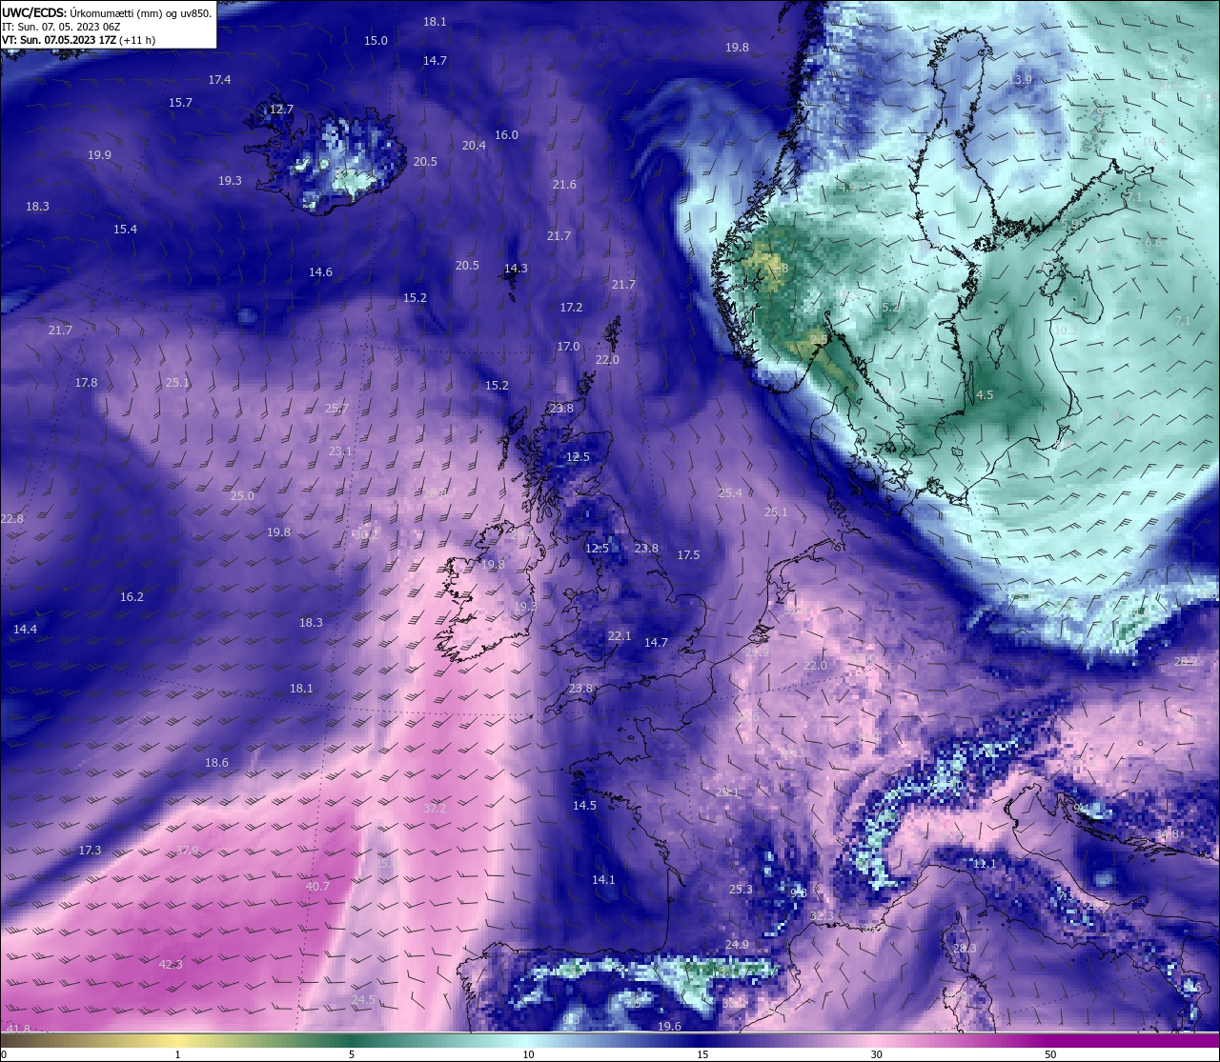Click the 17.4 value label
The image size is (1220, 1062).
click(219, 80)
